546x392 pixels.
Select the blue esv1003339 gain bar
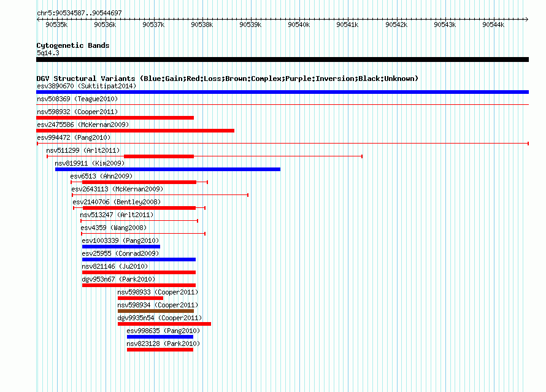(x=121, y=247)
